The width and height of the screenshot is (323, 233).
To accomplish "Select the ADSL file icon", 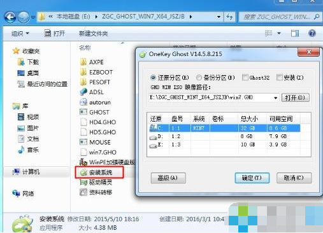I will (83, 92).
